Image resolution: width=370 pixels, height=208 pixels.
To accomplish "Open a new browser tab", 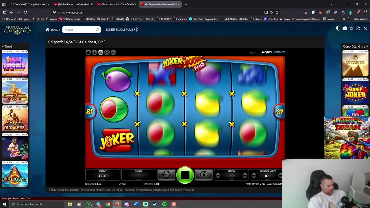I will coord(186,4).
